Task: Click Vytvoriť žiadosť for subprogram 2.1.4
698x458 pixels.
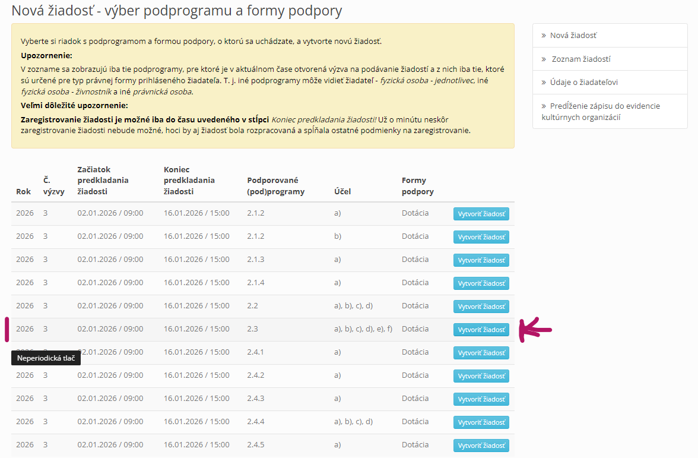Action: (481, 283)
